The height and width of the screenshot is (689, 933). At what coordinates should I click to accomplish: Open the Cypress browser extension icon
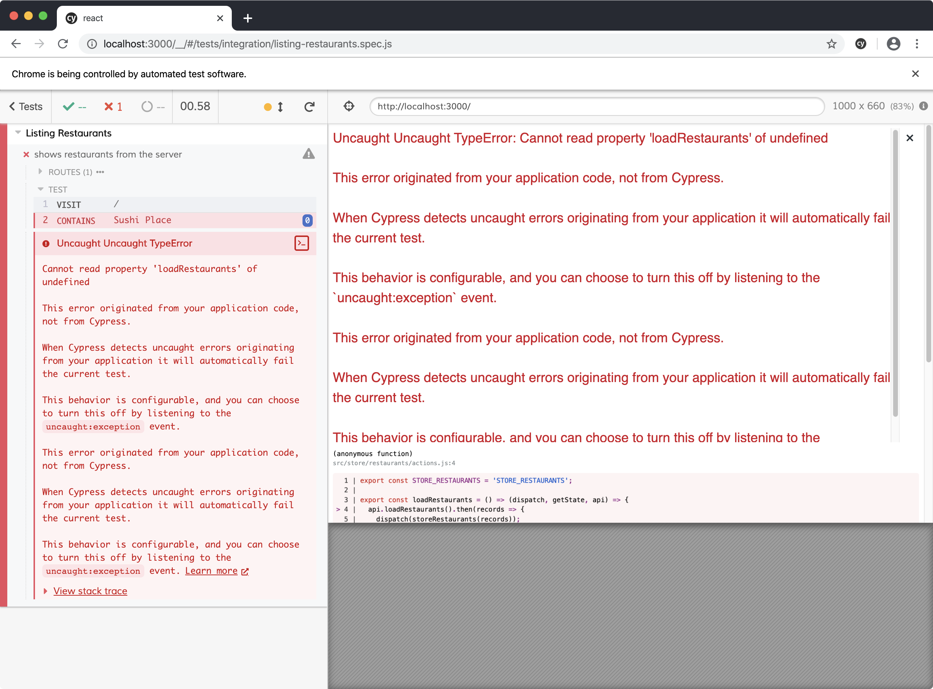tap(860, 44)
